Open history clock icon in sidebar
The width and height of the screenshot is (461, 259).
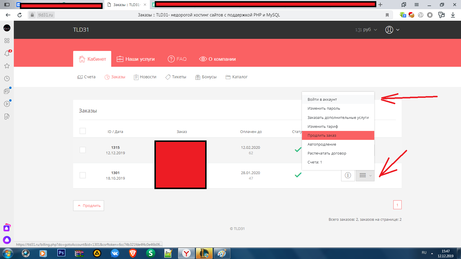click(7, 79)
